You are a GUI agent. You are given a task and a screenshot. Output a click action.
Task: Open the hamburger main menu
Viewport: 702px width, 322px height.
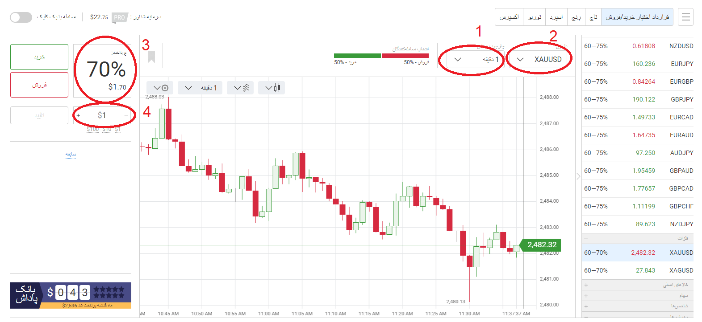point(685,17)
